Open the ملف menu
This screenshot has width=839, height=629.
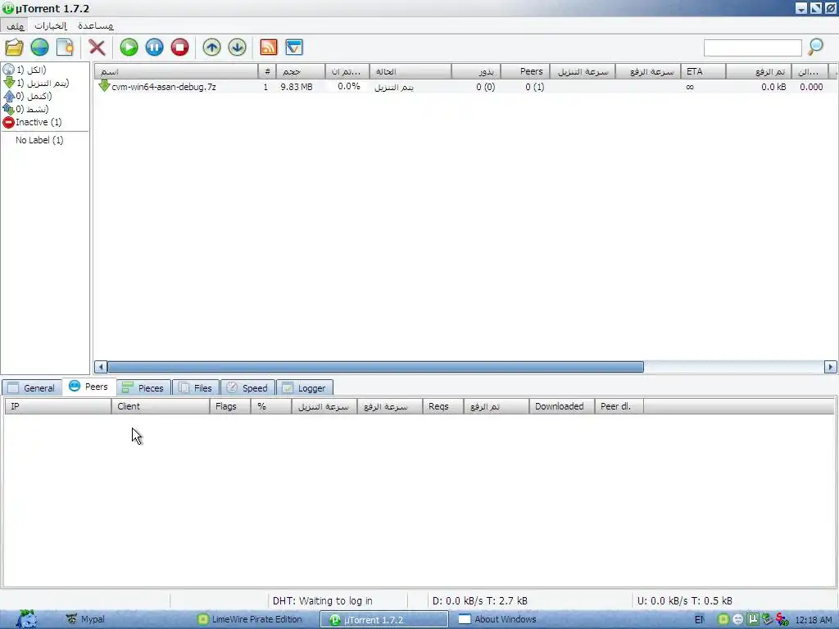pyautogui.click(x=16, y=25)
